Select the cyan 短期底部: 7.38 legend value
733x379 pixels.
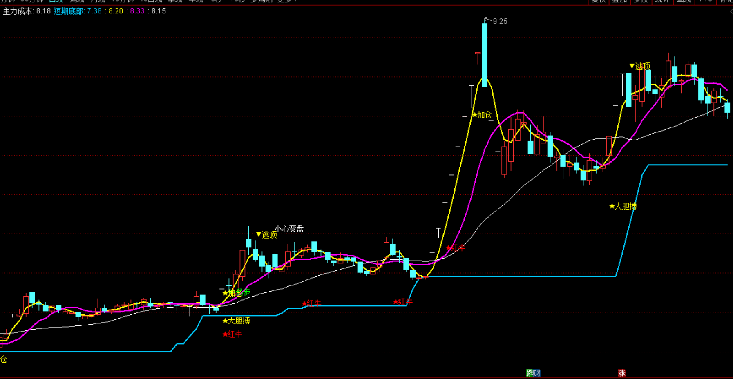[x=78, y=11]
